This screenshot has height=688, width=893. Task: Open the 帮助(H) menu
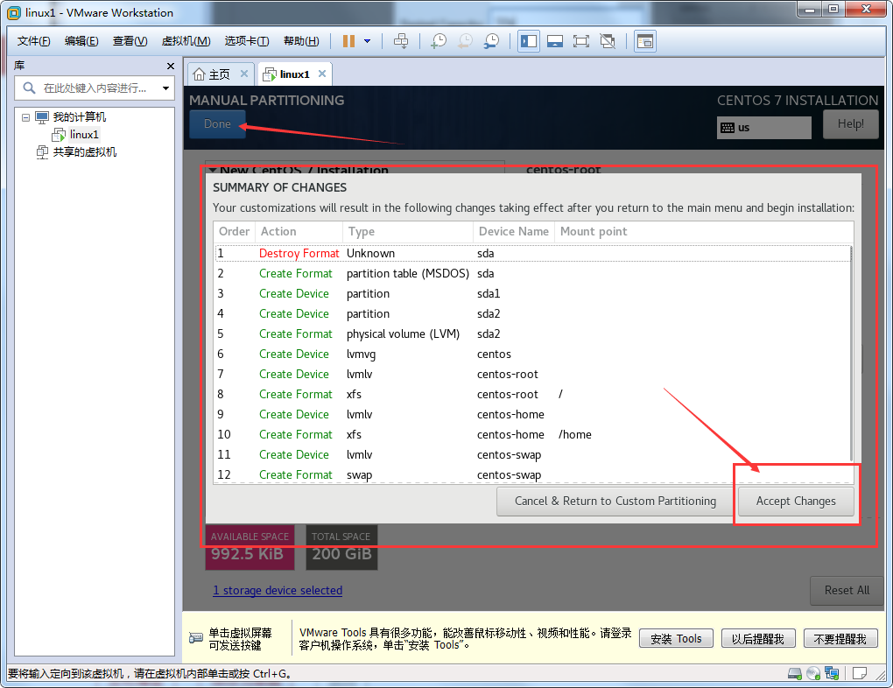[x=301, y=41]
